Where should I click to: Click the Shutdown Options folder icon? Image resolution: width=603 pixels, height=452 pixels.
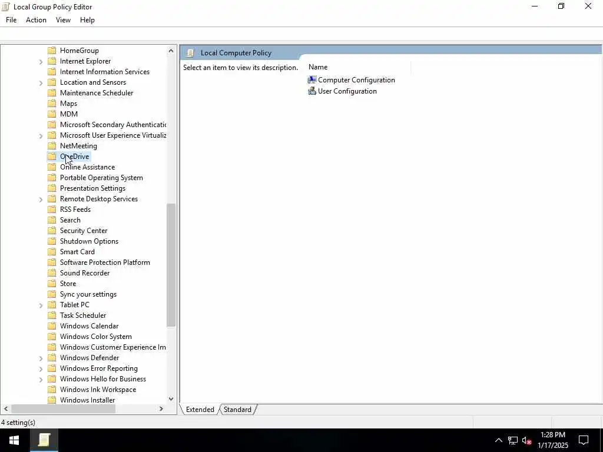(x=52, y=241)
